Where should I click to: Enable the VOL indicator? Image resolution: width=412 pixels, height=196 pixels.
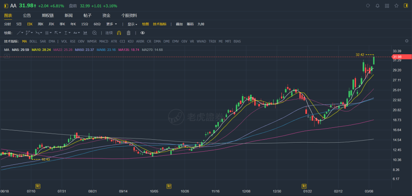pyautogui.click(x=64, y=42)
